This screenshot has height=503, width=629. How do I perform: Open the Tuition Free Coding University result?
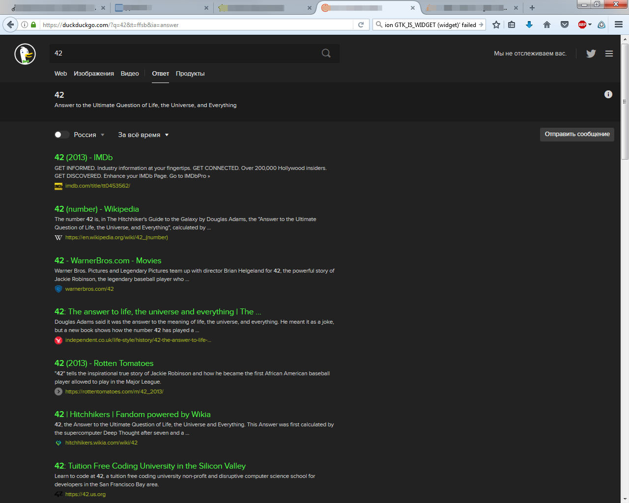point(150,466)
